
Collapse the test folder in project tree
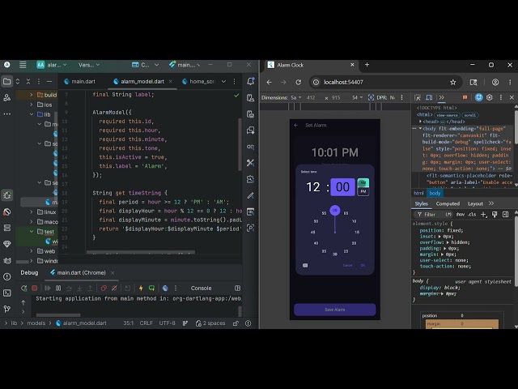click(32, 231)
